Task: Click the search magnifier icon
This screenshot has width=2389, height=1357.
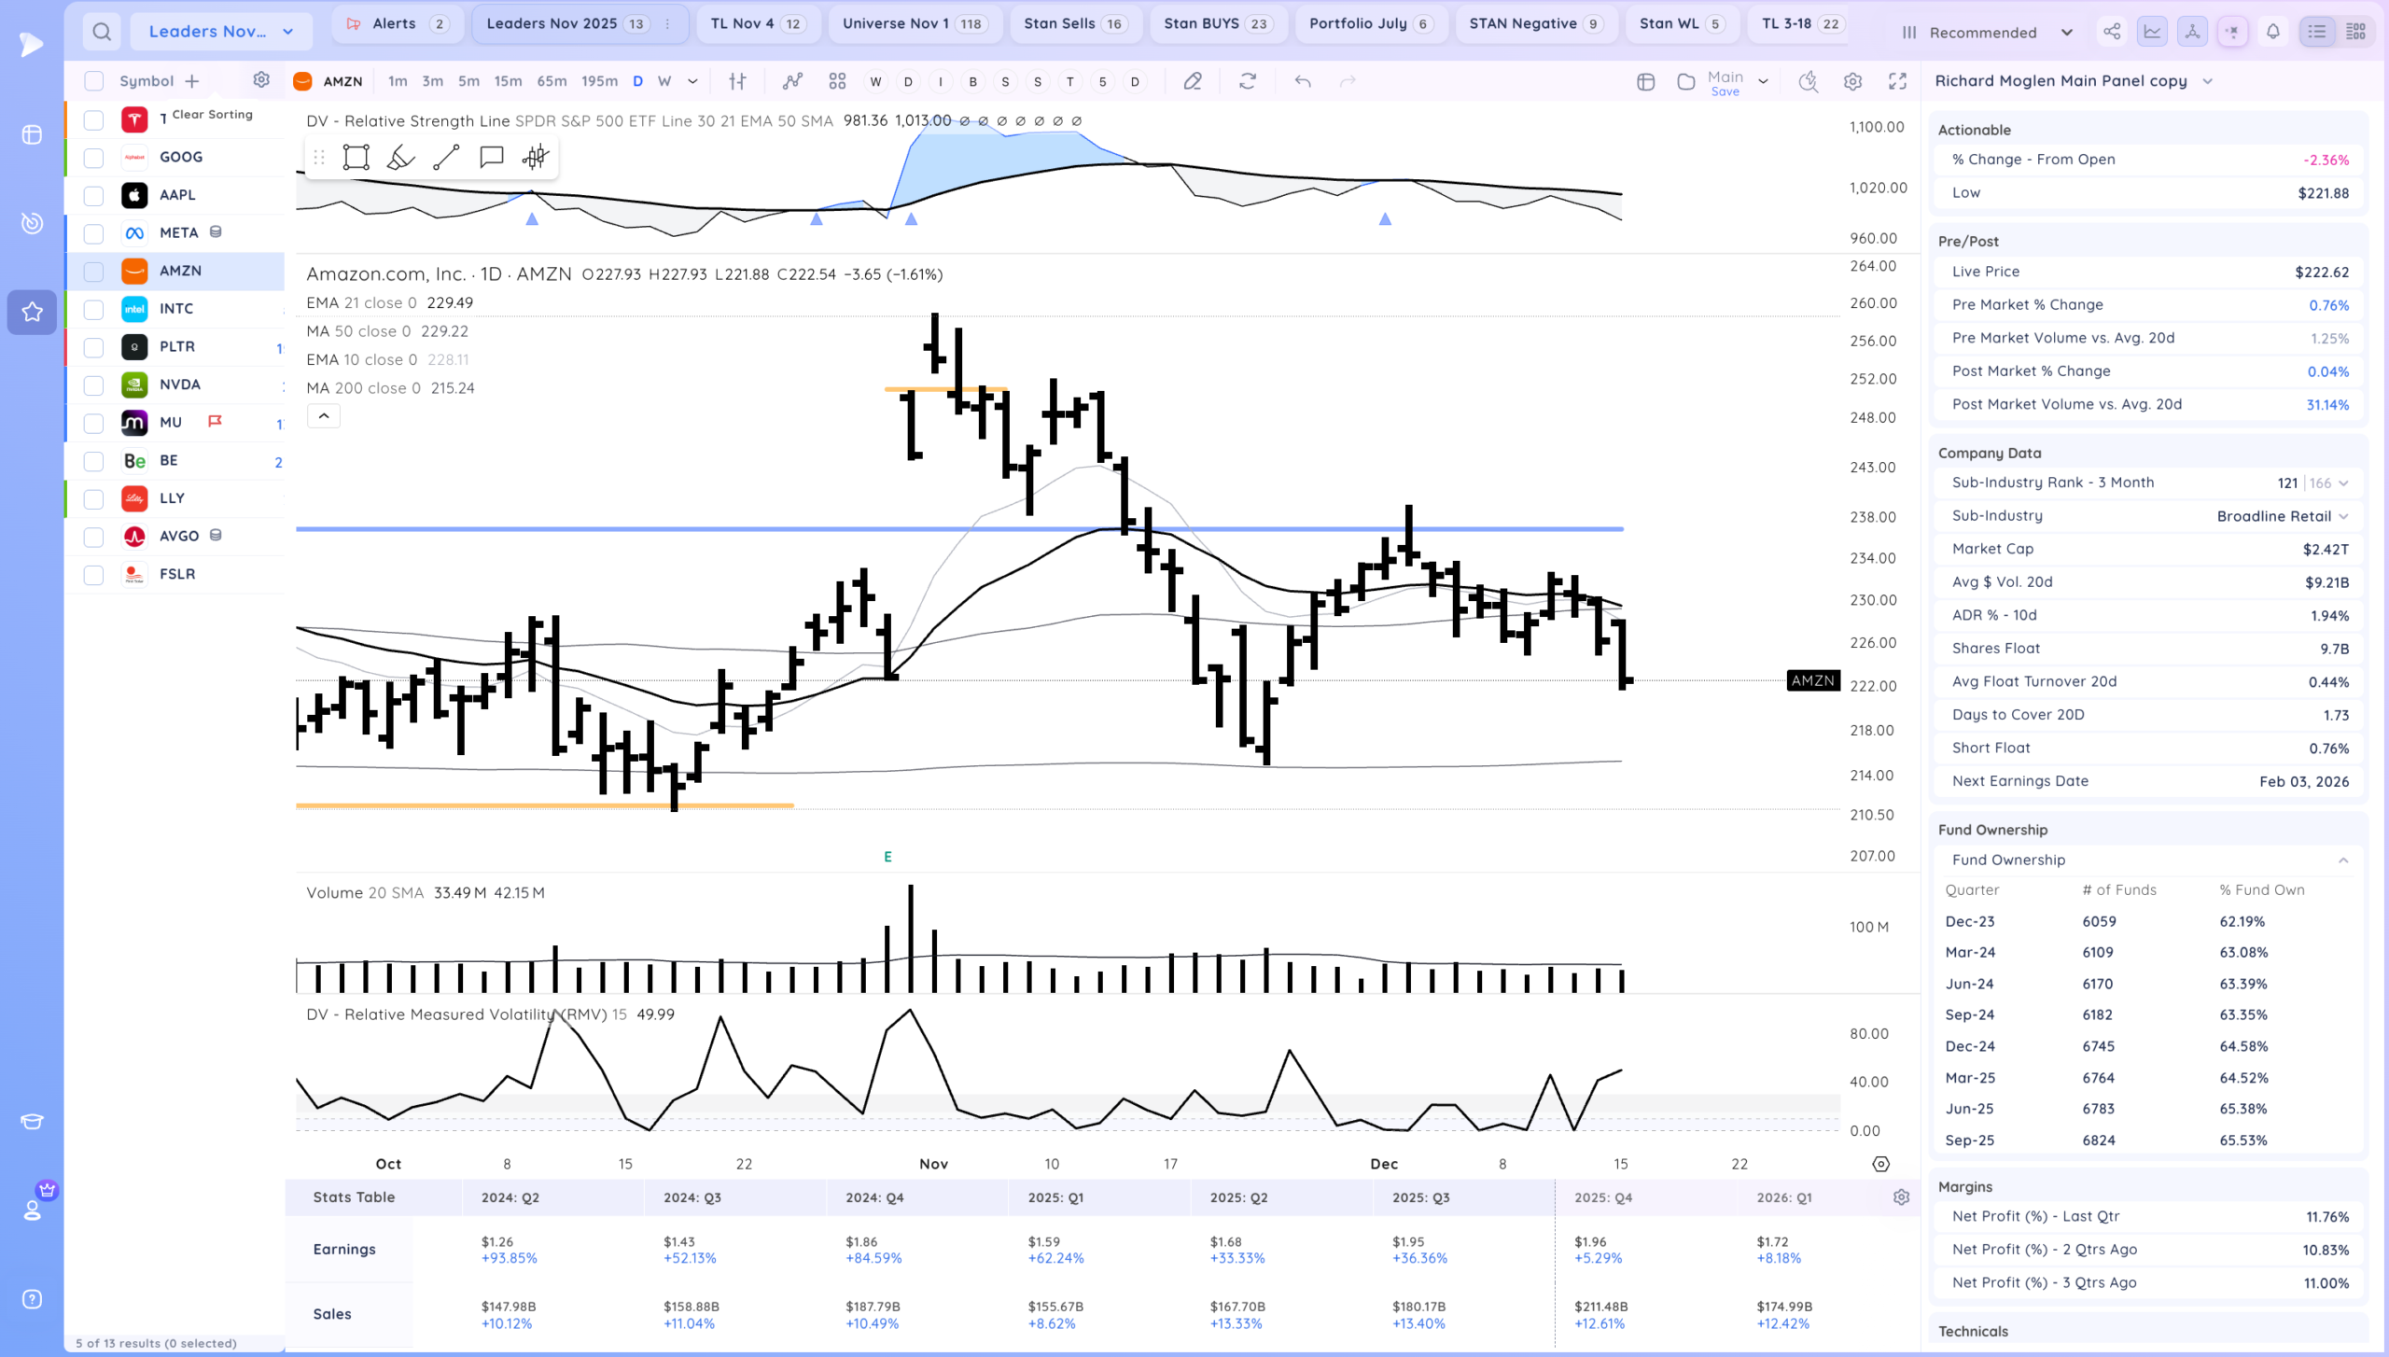Action: (x=102, y=32)
